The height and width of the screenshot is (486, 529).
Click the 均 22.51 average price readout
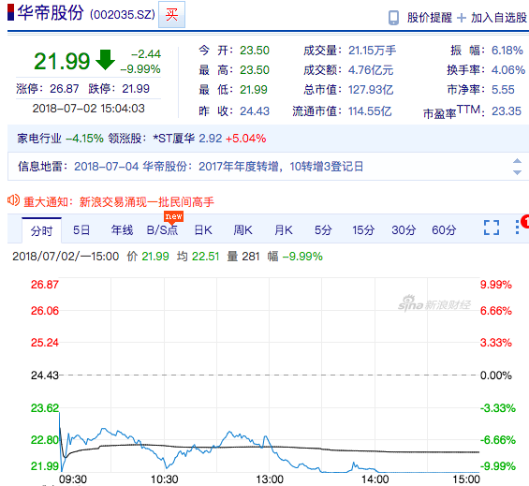click(x=198, y=257)
